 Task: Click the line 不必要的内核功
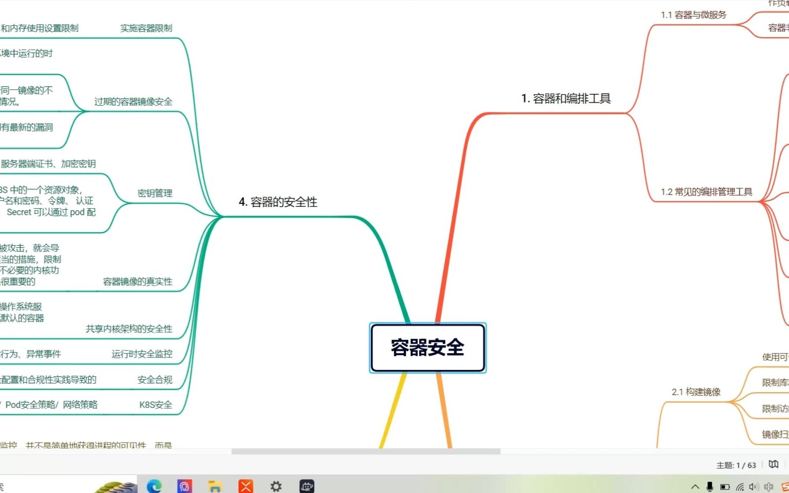coord(30,270)
